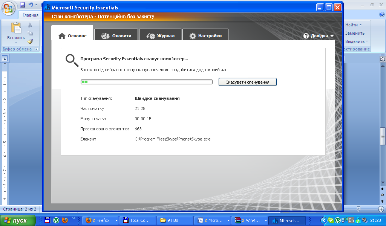Click the Security Essentials title bar icon

47,8
